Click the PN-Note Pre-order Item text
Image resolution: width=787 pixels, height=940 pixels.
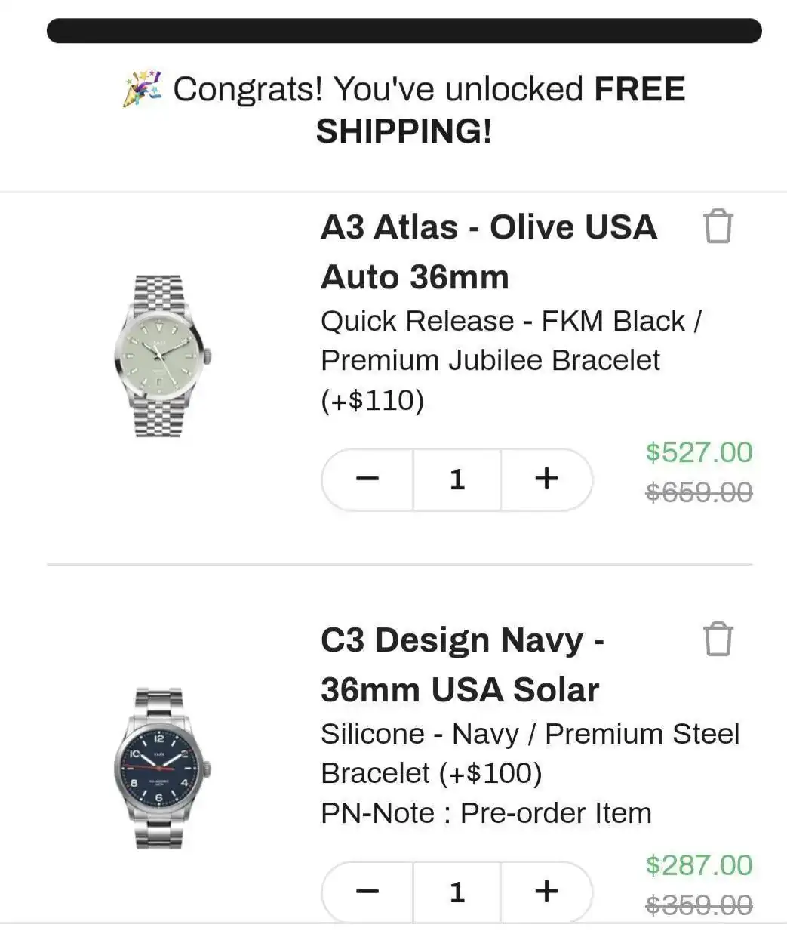point(486,813)
